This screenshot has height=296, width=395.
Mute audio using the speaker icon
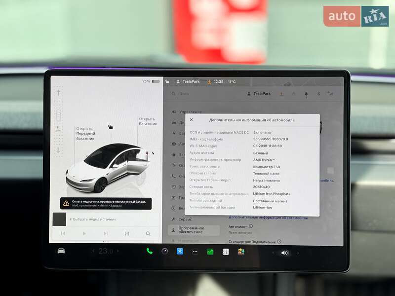coord(284,253)
